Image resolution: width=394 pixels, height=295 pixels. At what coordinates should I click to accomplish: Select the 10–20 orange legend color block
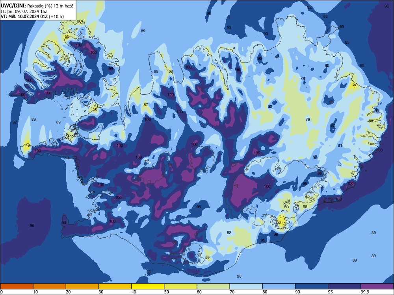point(50,286)
